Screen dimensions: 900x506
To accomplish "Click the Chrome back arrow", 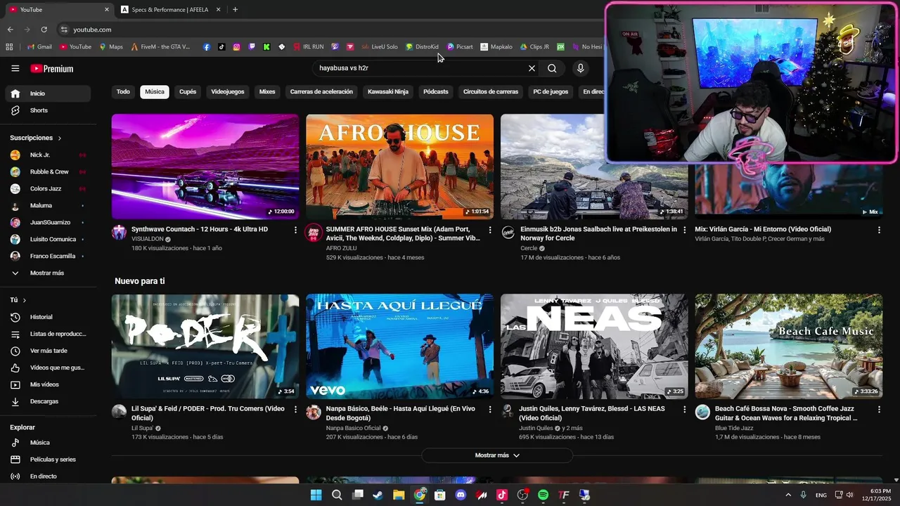I will tap(10, 30).
